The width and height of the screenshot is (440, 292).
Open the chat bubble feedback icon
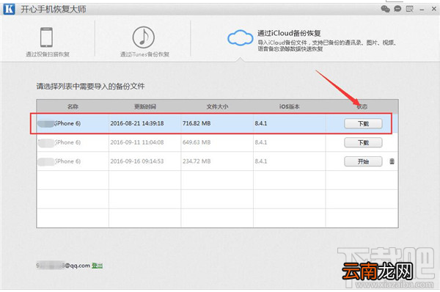point(397,9)
